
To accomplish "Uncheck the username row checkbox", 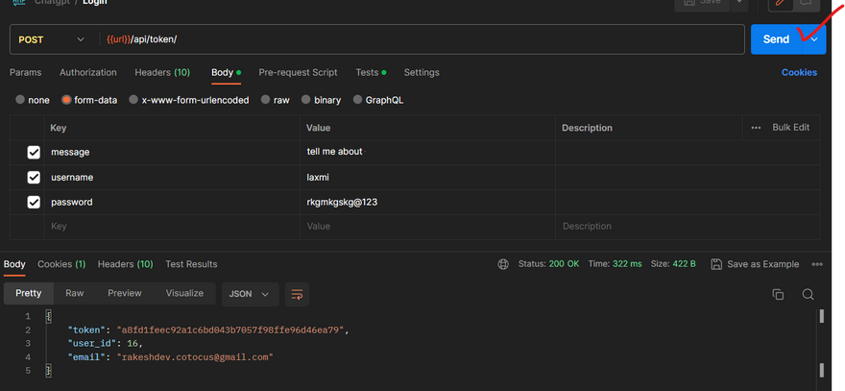I will coord(35,178).
